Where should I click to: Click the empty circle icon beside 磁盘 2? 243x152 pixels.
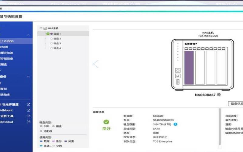coord(51,39)
